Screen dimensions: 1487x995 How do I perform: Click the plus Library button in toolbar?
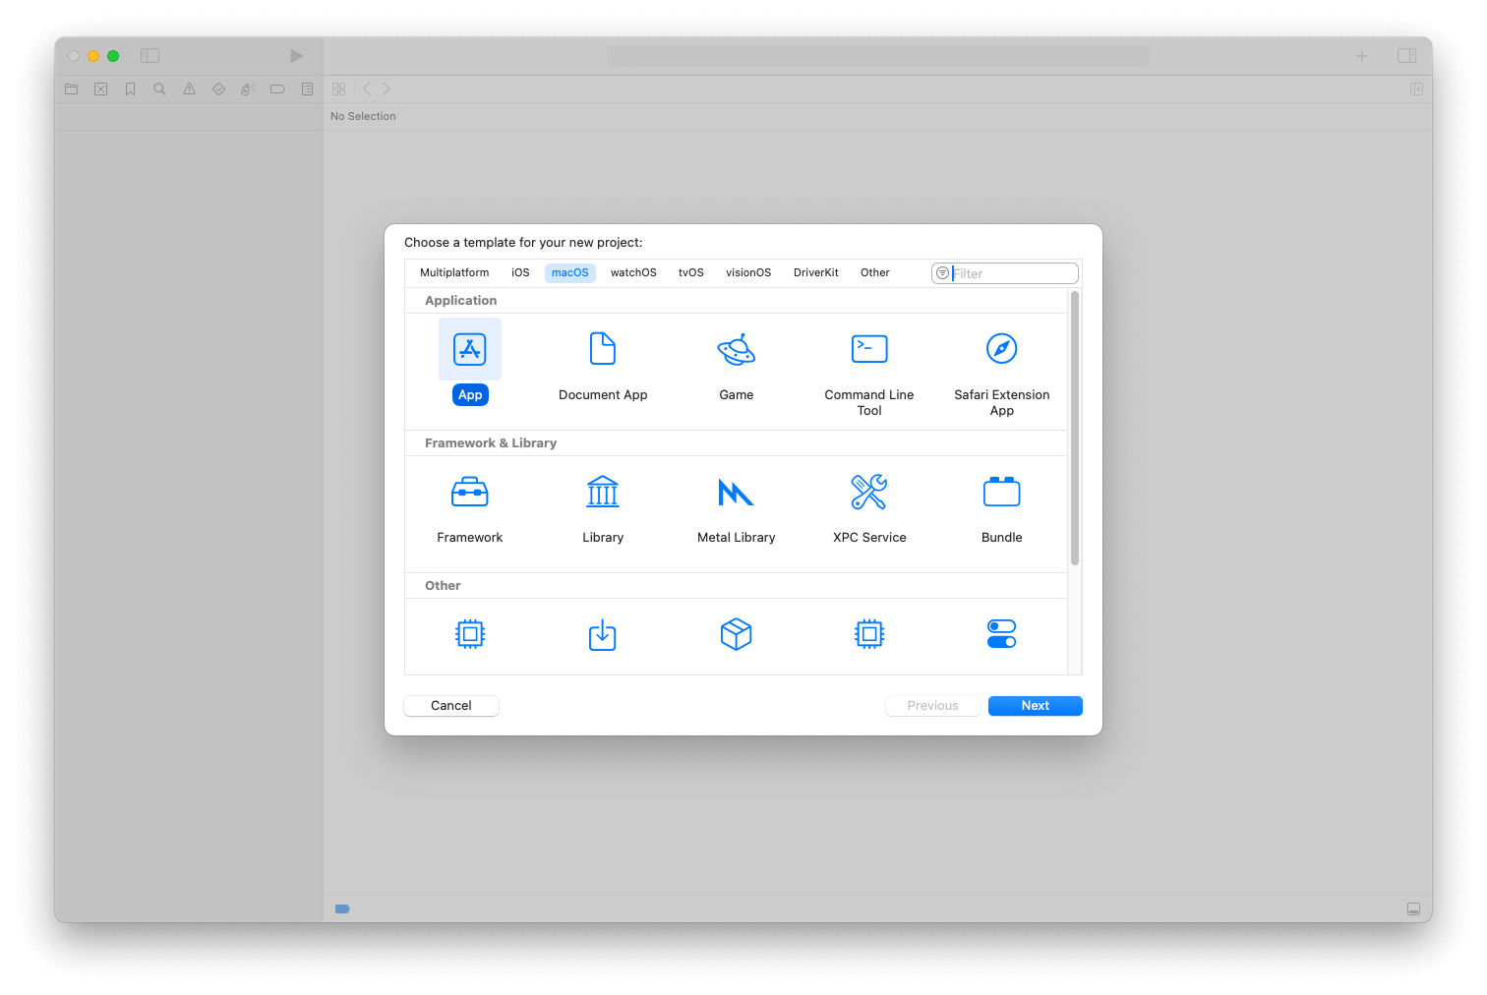[1362, 56]
